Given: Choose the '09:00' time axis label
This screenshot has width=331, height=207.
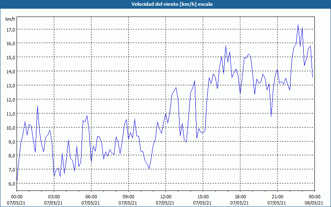Looking at the screenshot, I should [x=128, y=197].
